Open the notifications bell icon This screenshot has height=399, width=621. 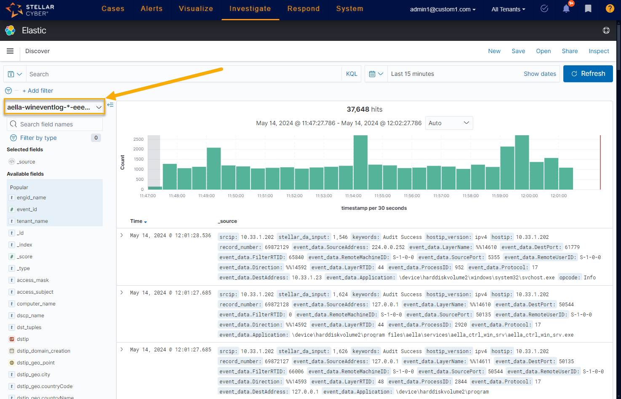pos(566,9)
